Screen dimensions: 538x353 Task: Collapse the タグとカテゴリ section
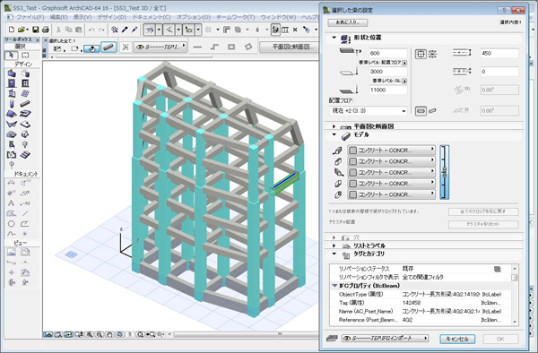pos(334,254)
